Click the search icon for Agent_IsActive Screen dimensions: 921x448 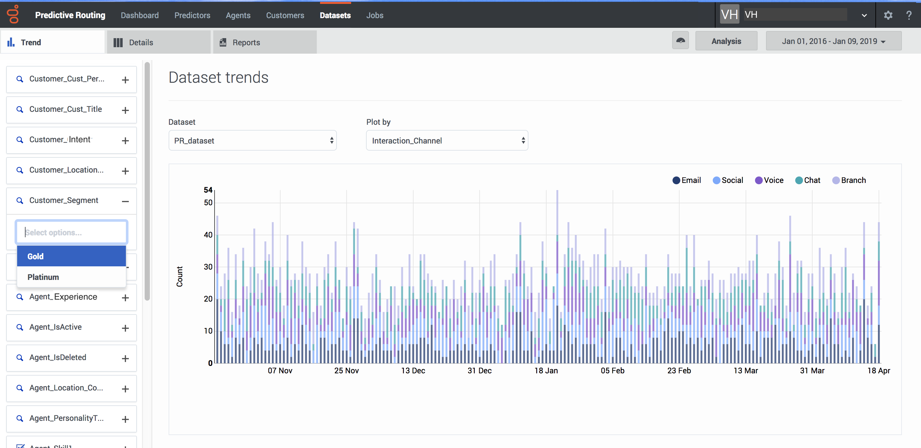pos(20,327)
